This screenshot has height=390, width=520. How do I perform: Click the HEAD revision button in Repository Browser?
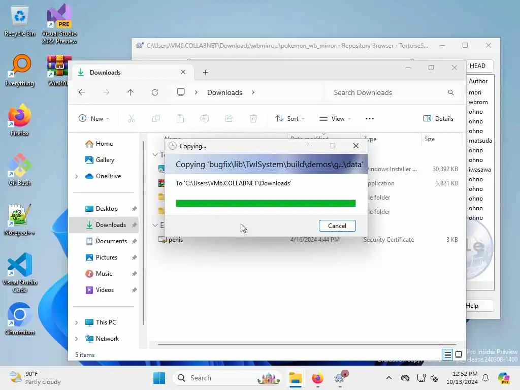point(479,66)
